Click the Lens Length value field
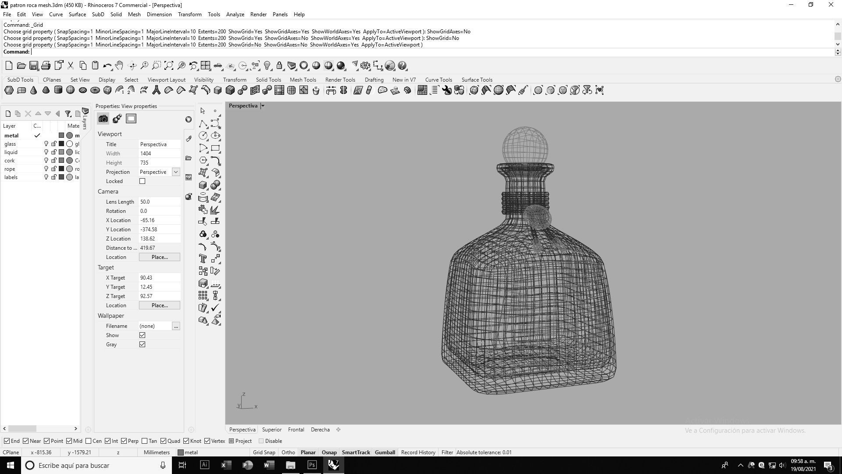The width and height of the screenshot is (842, 474). 160,202
